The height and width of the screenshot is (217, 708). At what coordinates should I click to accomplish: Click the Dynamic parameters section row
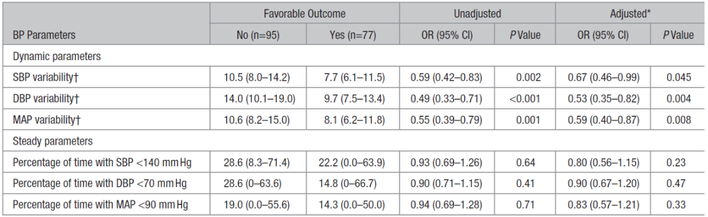(354, 56)
